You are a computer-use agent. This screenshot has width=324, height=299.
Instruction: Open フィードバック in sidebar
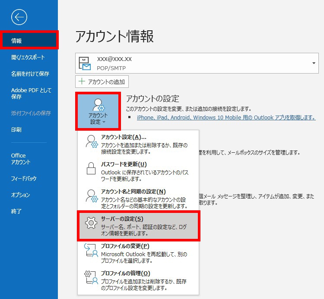pyautogui.click(x=24, y=178)
